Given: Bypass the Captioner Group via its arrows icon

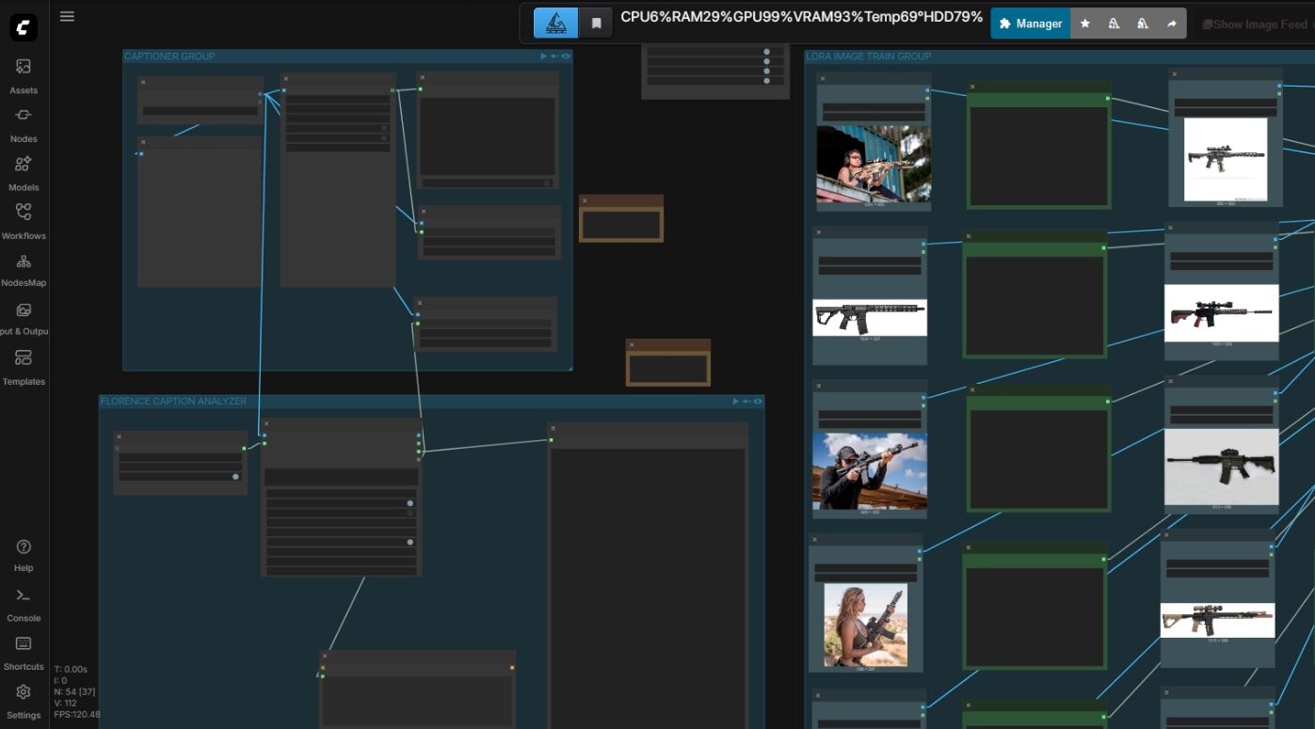Looking at the screenshot, I should pyautogui.click(x=554, y=56).
